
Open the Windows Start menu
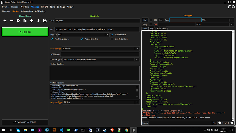(3, 130)
